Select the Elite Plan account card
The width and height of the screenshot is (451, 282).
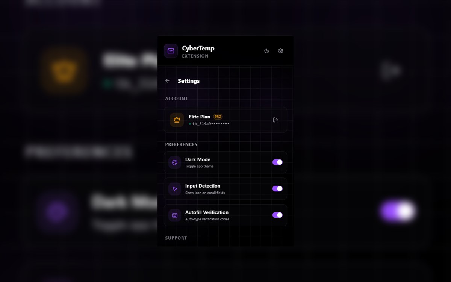pyautogui.click(x=225, y=120)
